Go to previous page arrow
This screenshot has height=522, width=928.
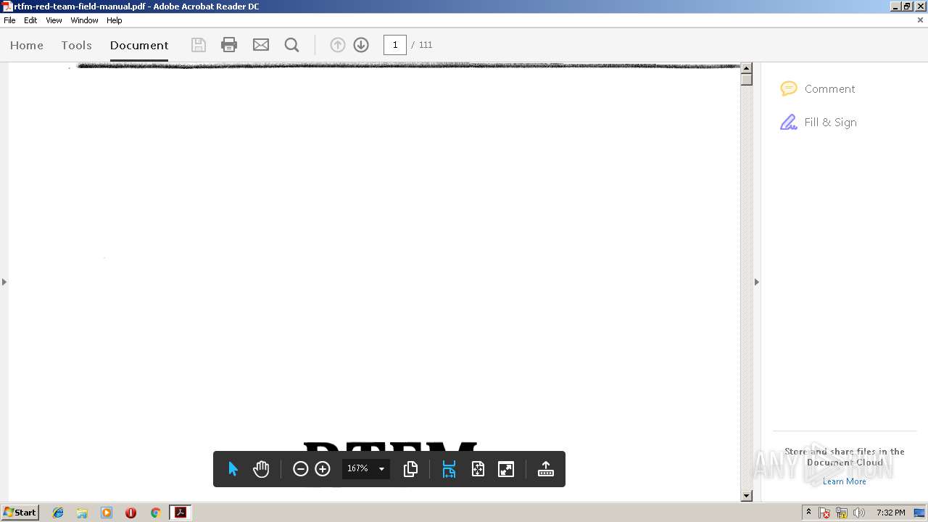tap(338, 45)
